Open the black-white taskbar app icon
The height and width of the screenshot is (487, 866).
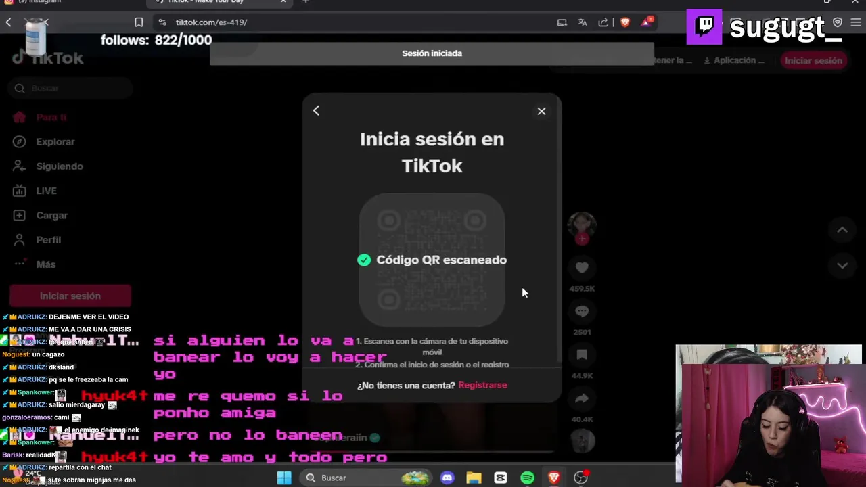coord(501,478)
